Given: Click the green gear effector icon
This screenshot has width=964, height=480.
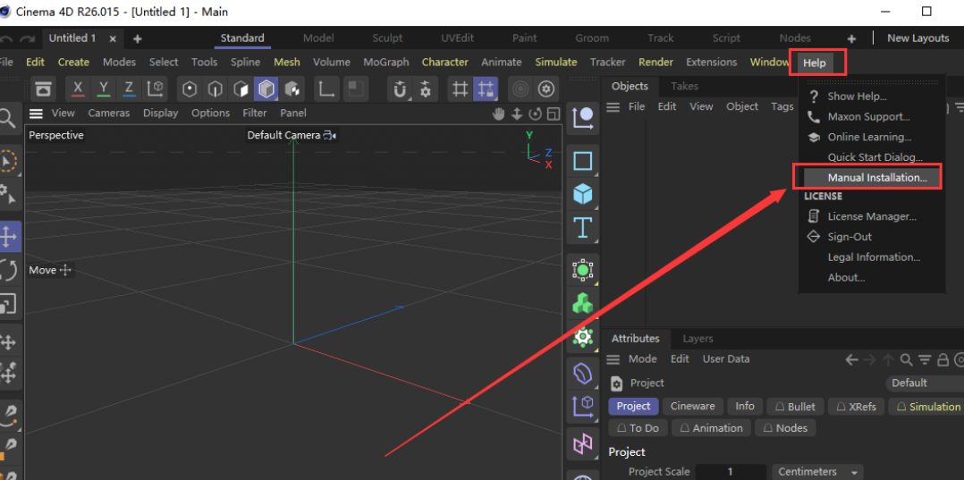Looking at the screenshot, I should (x=582, y=337).
